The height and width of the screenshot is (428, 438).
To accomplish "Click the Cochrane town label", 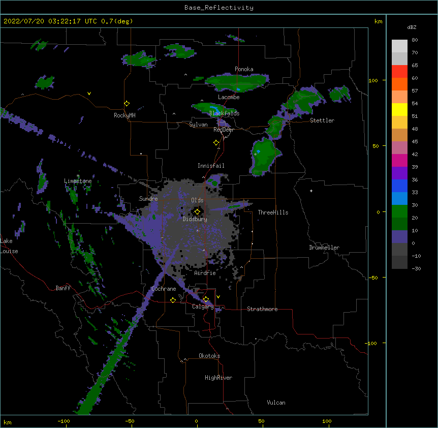I will [x=164, y=289].
